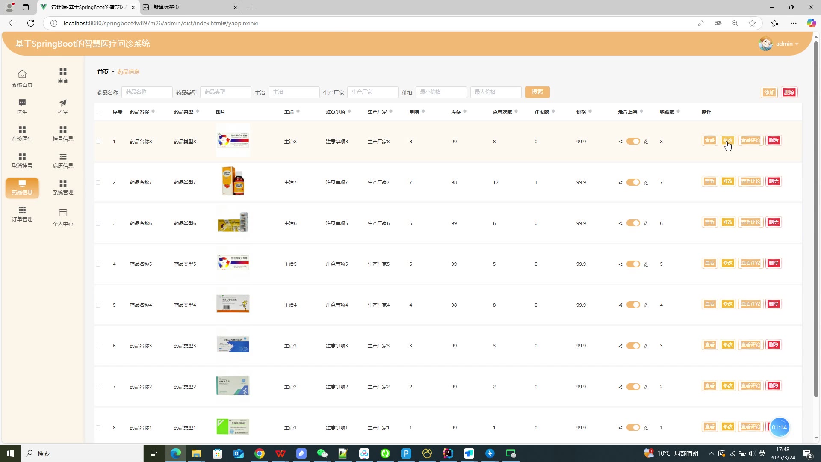Screen dimensions: 821x462
Task: Click the 添加 button
Action: pyautogui.click(x=769, y=92)
